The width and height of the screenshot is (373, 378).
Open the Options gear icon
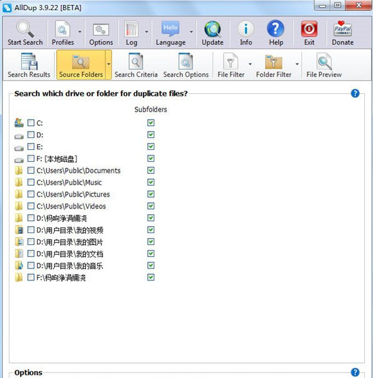point(101,30)
